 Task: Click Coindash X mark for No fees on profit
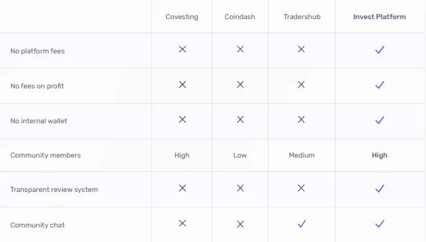(240, 84)
